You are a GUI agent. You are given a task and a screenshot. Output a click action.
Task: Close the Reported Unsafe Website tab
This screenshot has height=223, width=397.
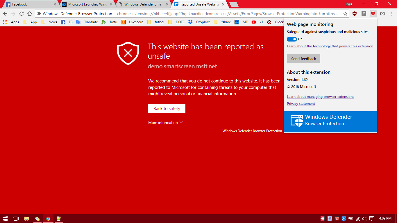coord(223,4)
